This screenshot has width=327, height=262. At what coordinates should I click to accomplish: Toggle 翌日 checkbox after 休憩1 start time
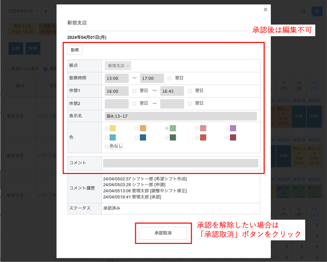point(134,91)
